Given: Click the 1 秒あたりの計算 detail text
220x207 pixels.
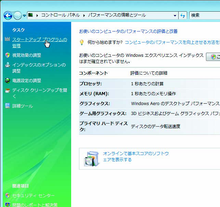Looking at the screenshot, I should pyautogui.click(x=147, y=84).
